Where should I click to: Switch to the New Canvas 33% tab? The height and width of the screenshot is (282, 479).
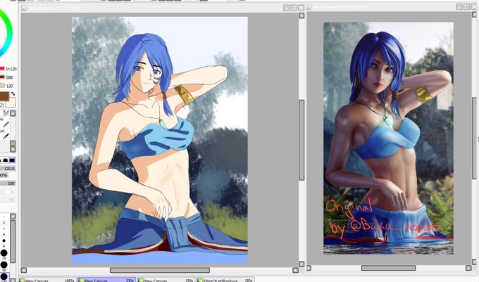point(166,280)
